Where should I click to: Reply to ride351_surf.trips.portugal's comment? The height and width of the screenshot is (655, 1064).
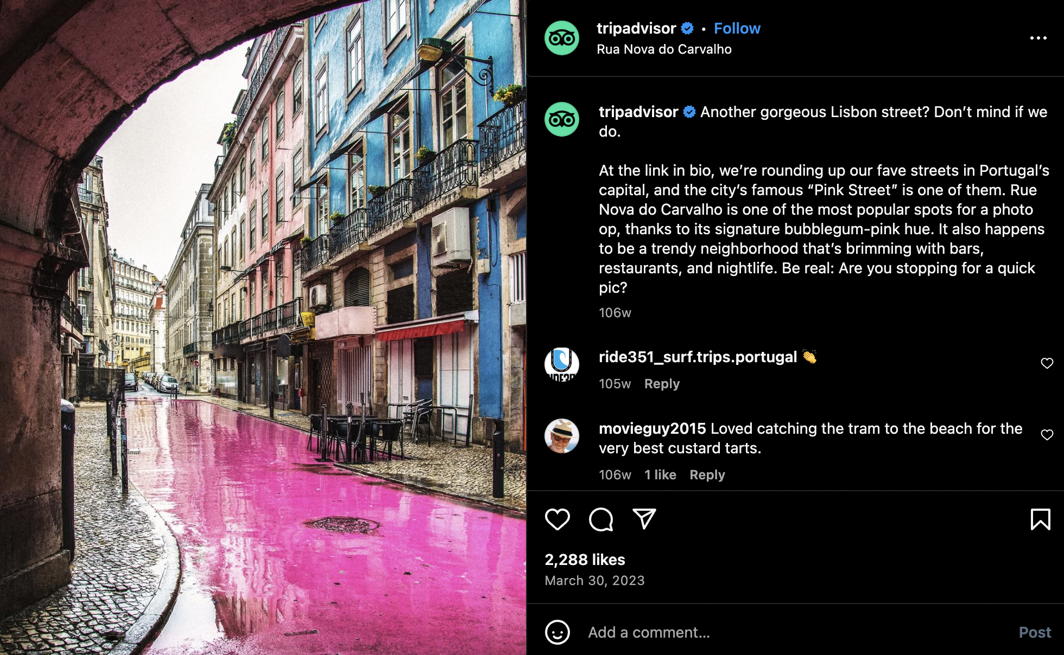point(662,384)
